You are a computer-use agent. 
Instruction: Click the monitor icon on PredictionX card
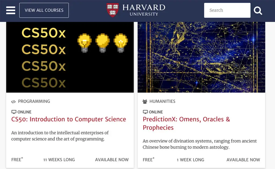(x=145, y=112)
